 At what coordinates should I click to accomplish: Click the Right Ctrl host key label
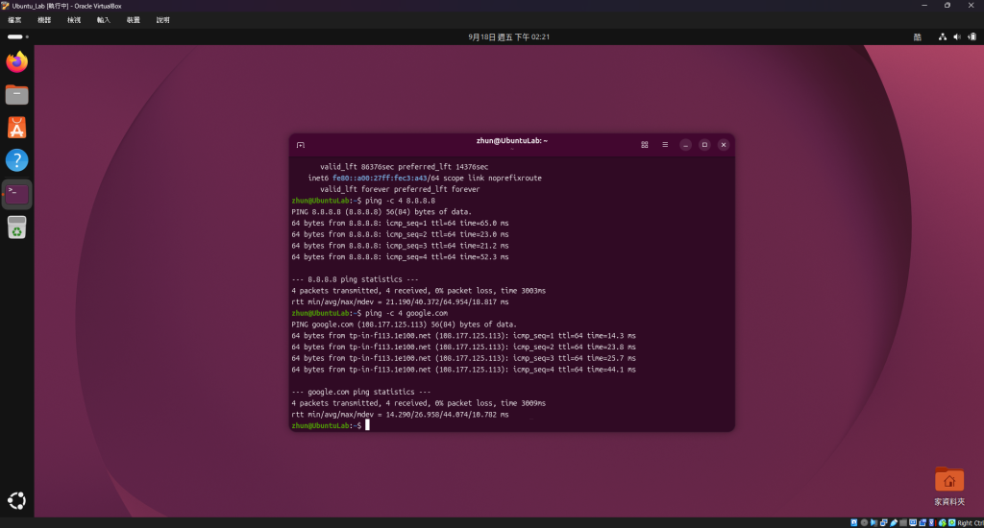click(971, 522)
